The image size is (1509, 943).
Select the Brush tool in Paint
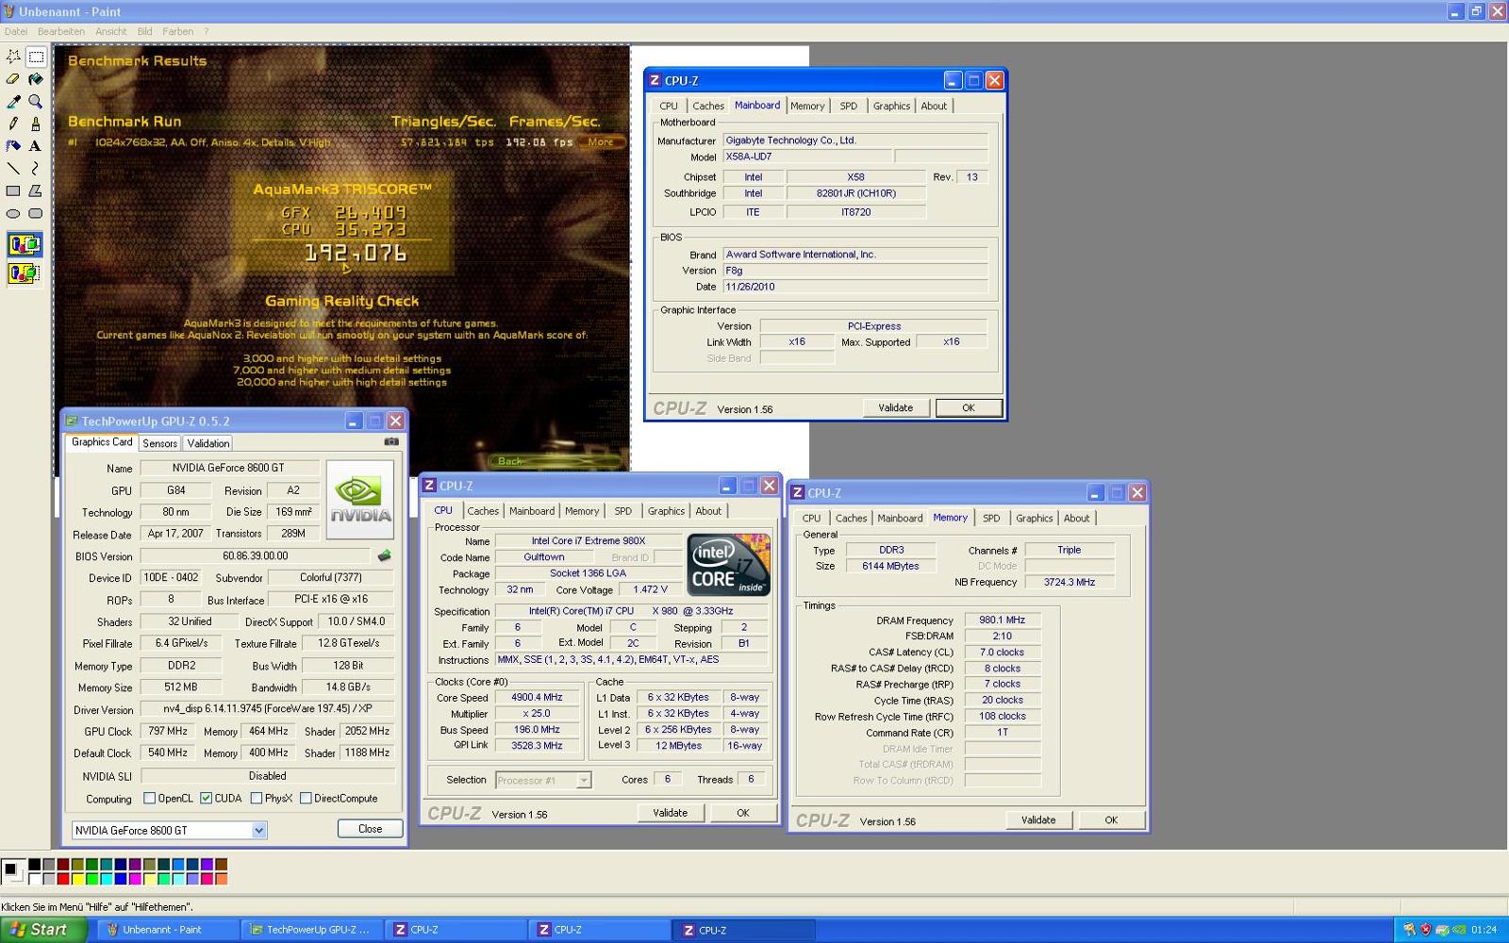(36, 124)
